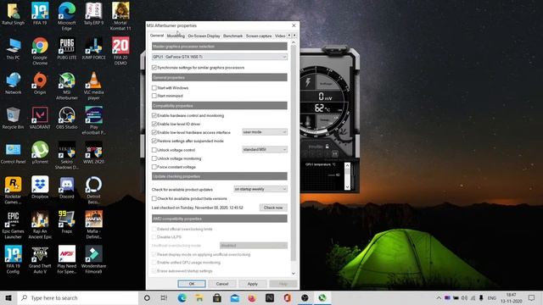The height and width of the screenshot is (305, 543).
Task: Select the Control Panel desktop icon
Action: pos(14,152)
